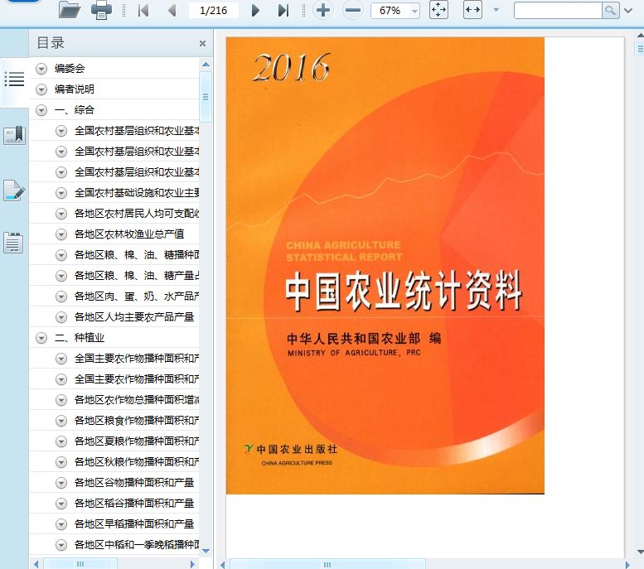Click the open file folder icon
This screenshot has width=644, height=569.
70,10
